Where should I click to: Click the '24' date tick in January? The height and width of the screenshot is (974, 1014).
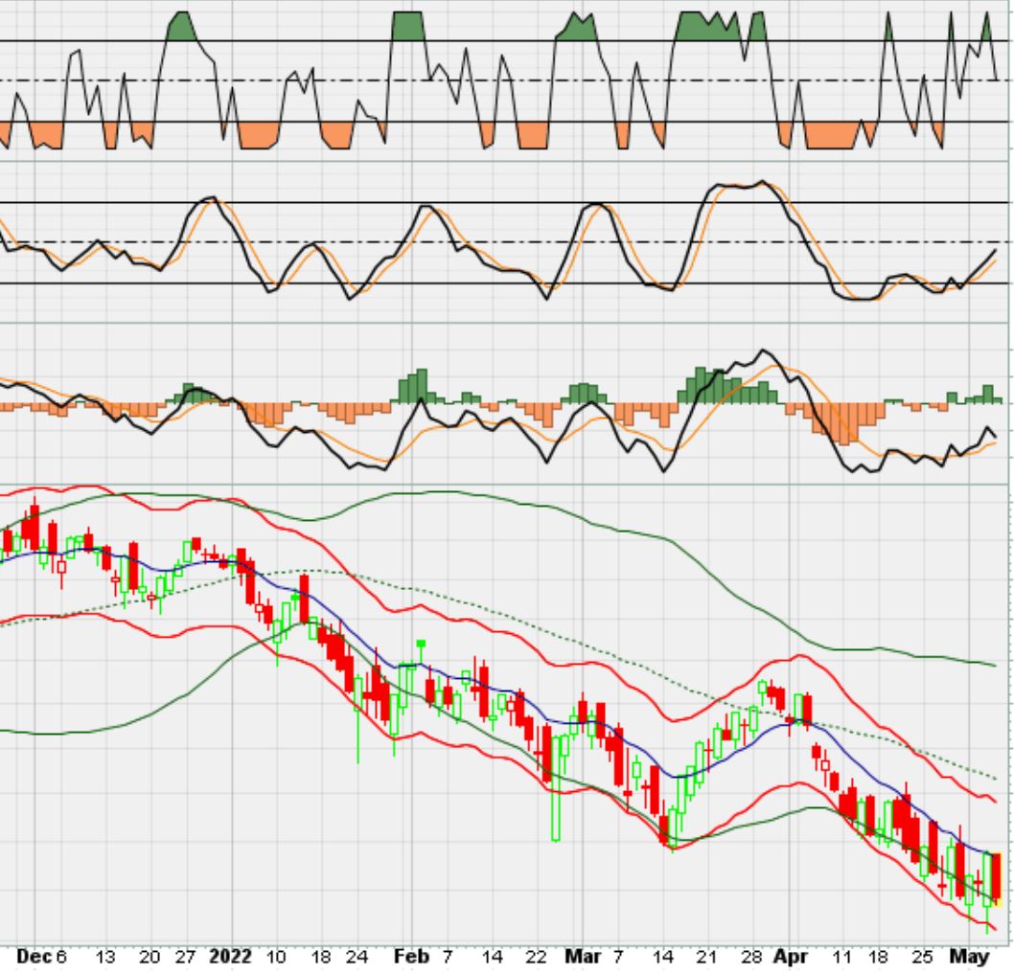[356, 956]
